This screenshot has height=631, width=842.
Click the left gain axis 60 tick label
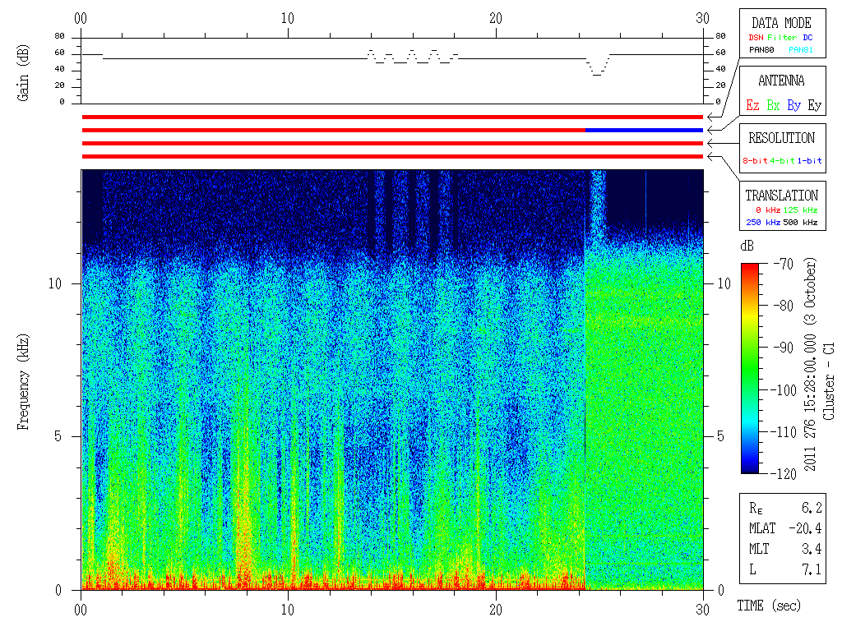click(59, 53)
